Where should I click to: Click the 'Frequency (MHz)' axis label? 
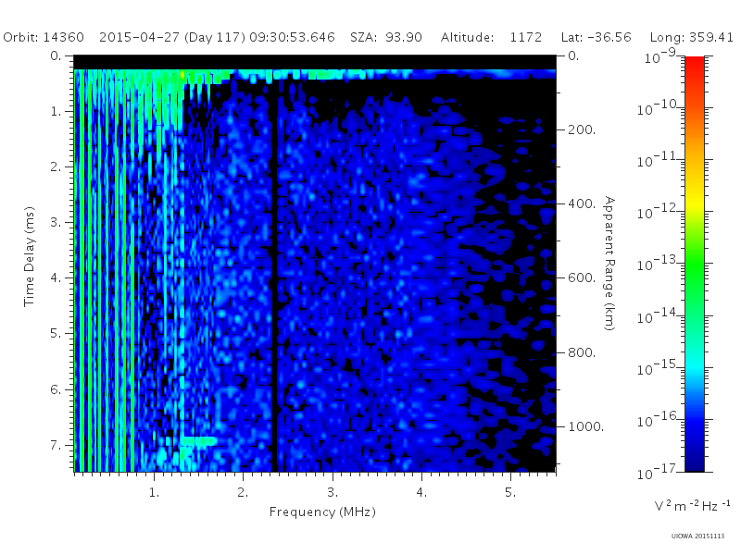click(322, 512)
